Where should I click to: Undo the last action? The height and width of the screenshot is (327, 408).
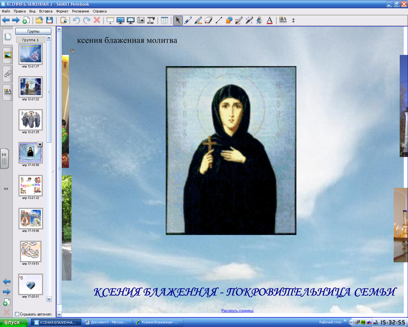76,20
